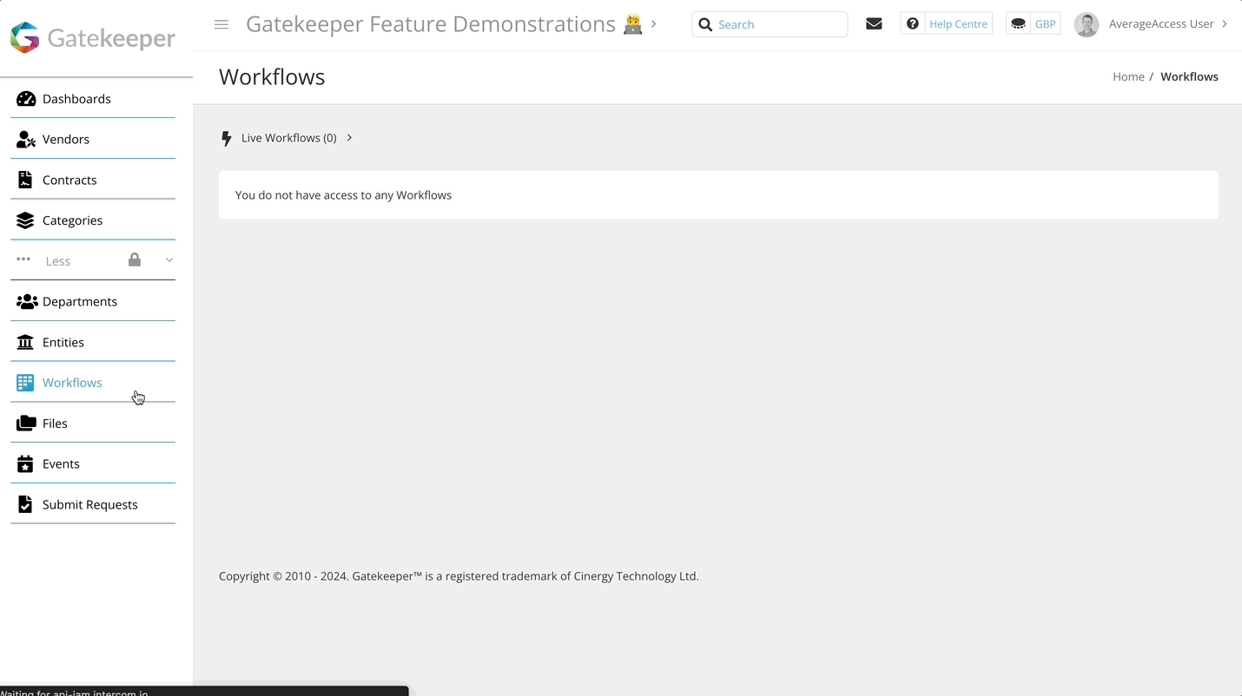Click the Dashboards gauge icon
Viewport: 1242px width, 696px height.
(x=26, y=99)
